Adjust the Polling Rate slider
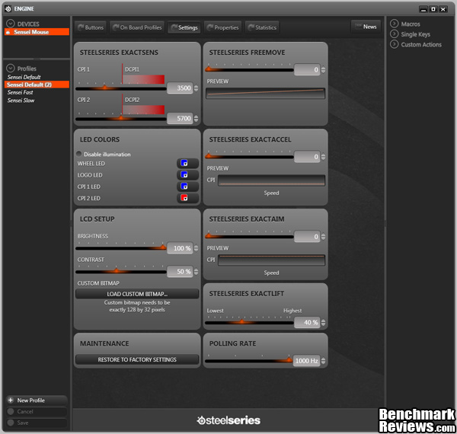 click(249, 361)
